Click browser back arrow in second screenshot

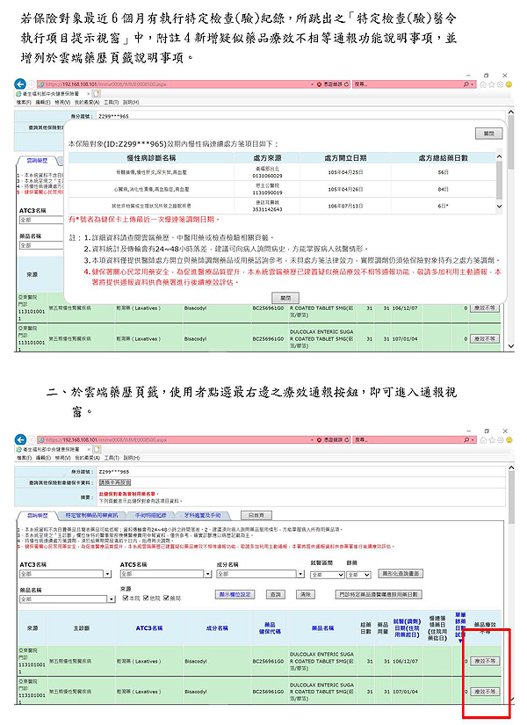20,439
